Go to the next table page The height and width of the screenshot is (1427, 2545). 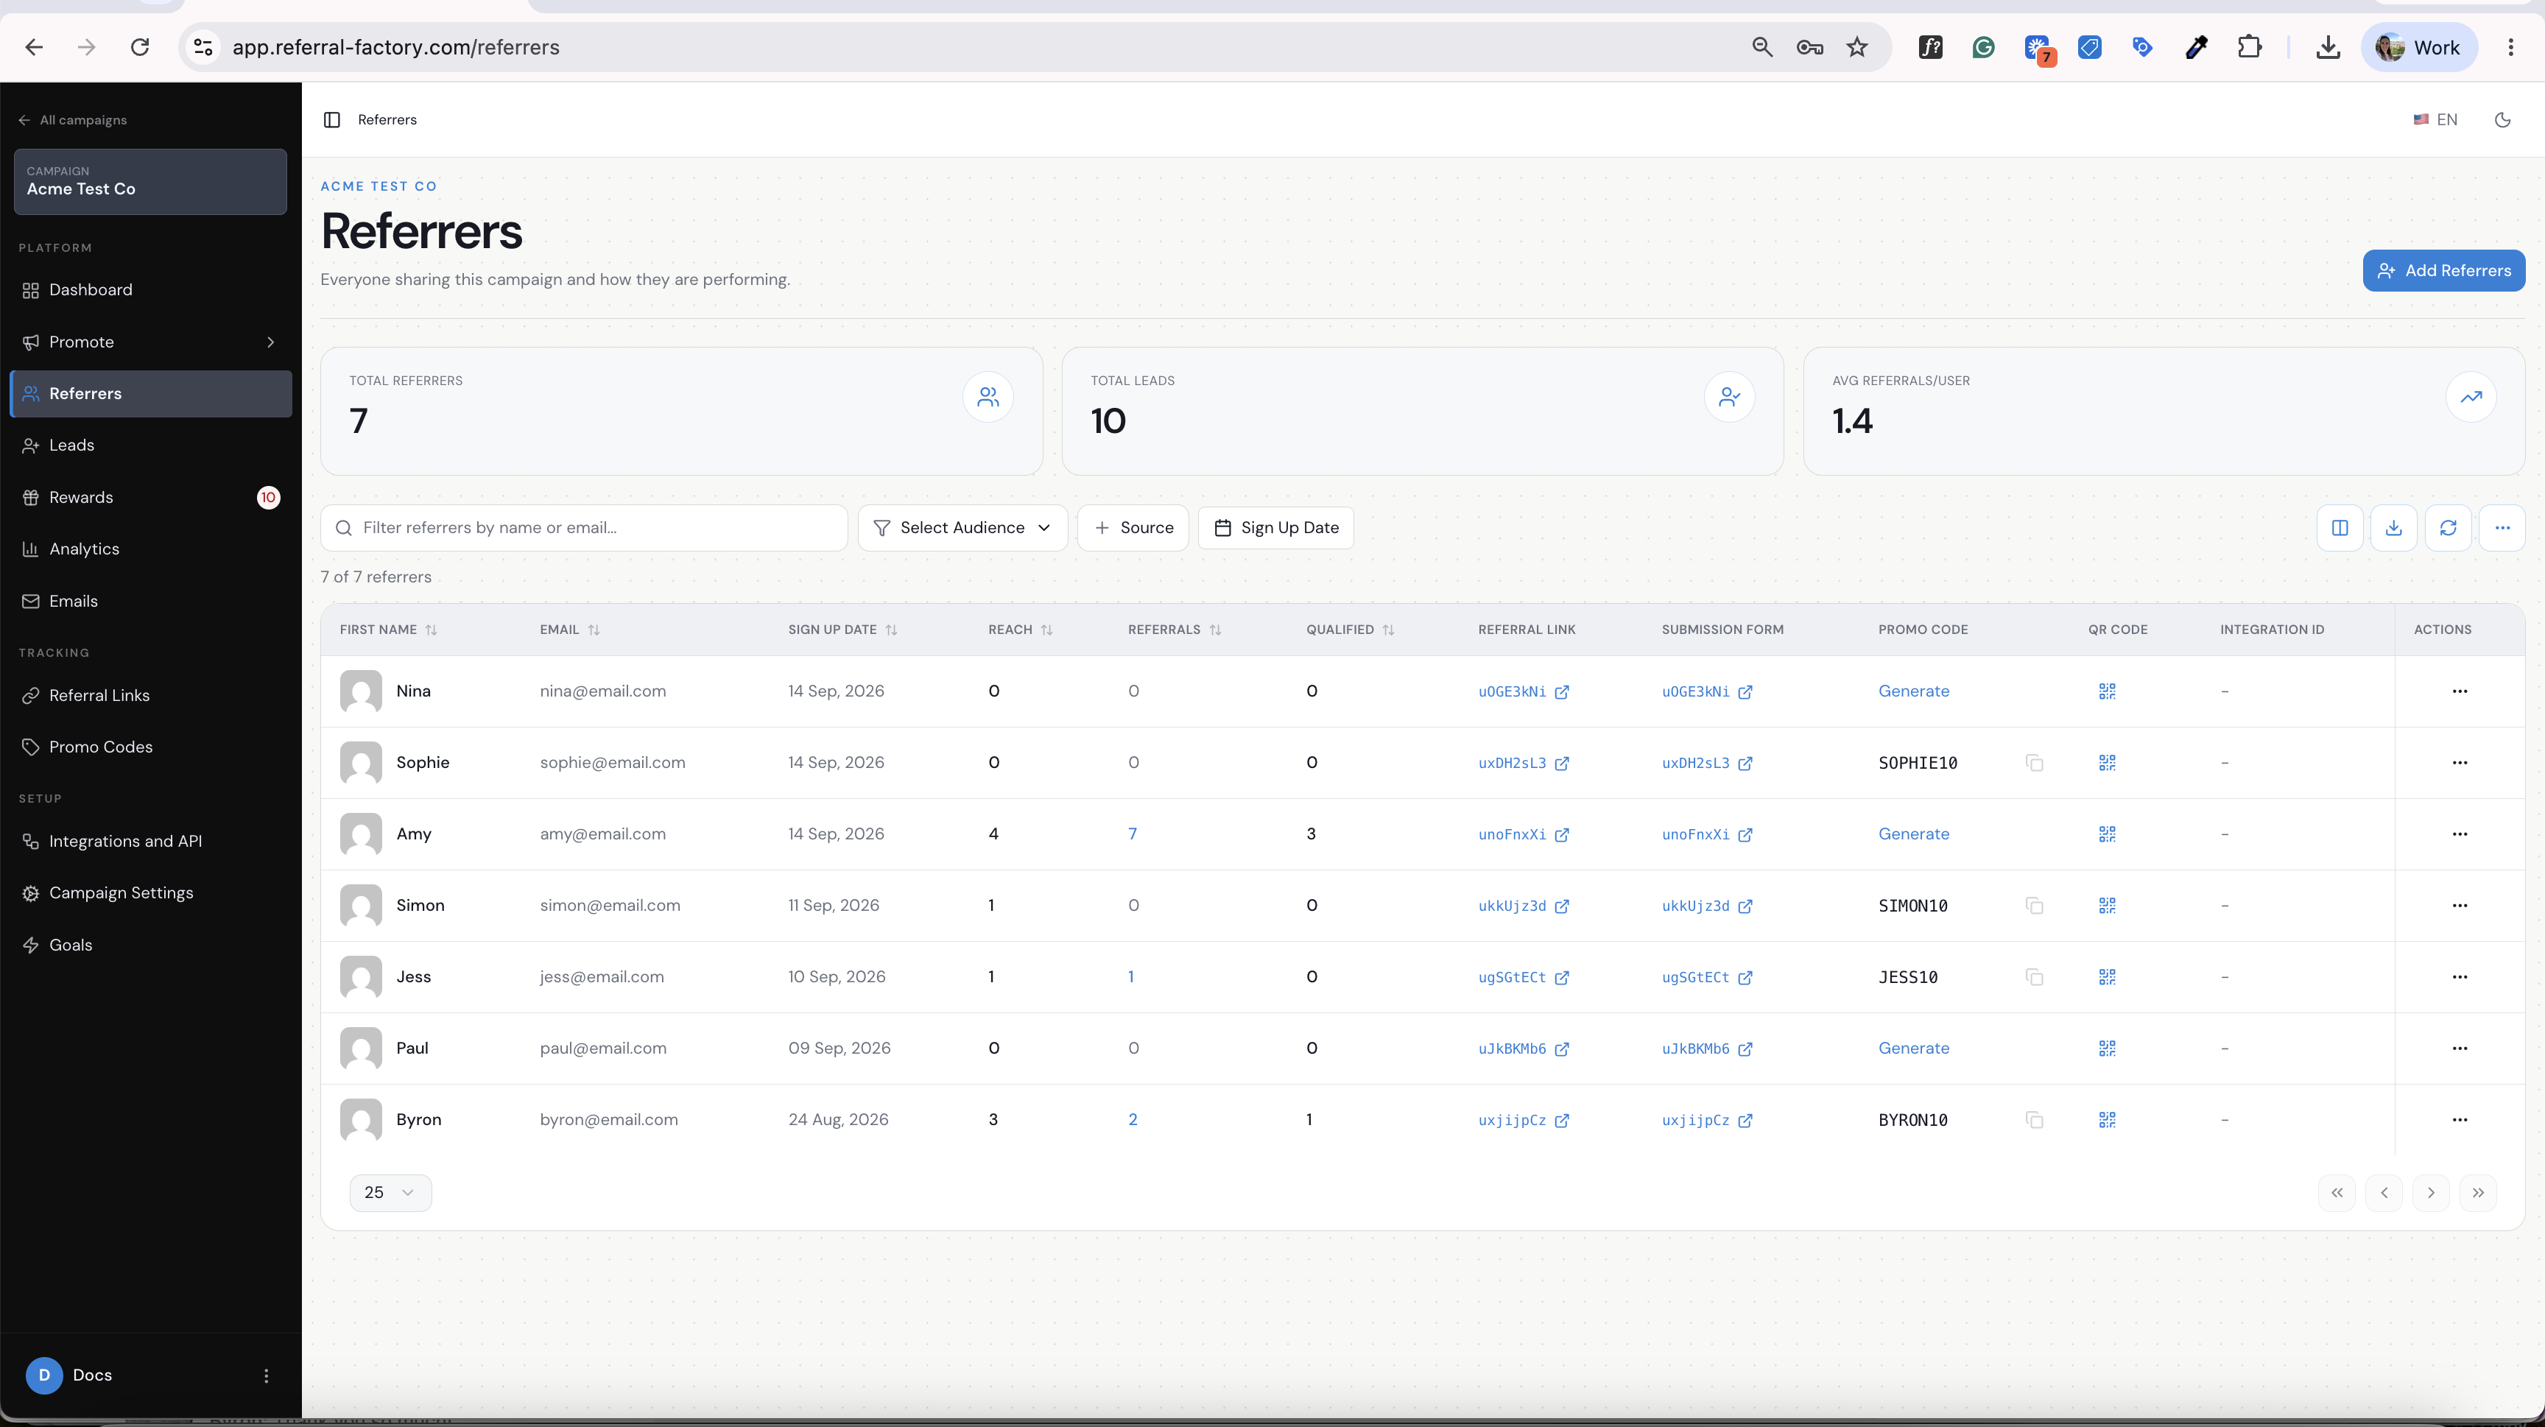(x=2432, y=1193)
